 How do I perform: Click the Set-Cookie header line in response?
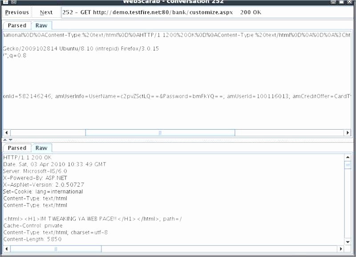pyautogui.click(x=43, y=192)
